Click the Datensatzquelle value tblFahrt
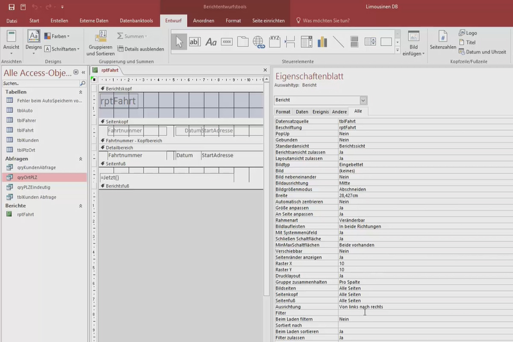This screenshot has width=513, height=342. tap(425, 121)
